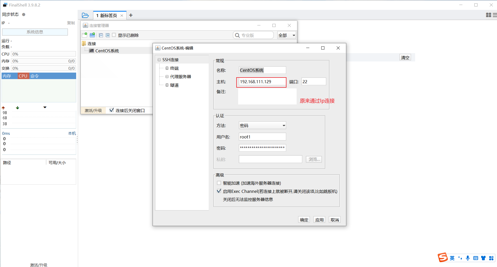The height and width of the screenshot is (267, 497).
Task: Switch to the grid view icon in the tab bar
Action: tap(489, 15)
